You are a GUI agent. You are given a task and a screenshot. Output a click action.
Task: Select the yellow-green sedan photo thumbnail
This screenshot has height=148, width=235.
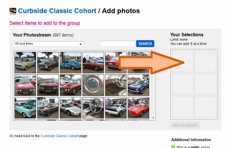tap(25, 63)
